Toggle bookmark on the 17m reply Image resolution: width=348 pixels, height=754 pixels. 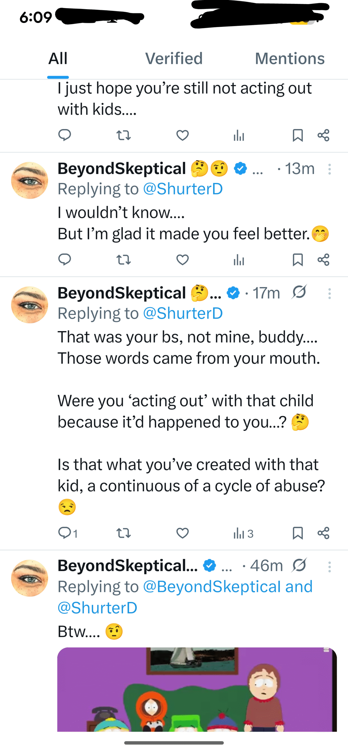[x=297, y=533]
